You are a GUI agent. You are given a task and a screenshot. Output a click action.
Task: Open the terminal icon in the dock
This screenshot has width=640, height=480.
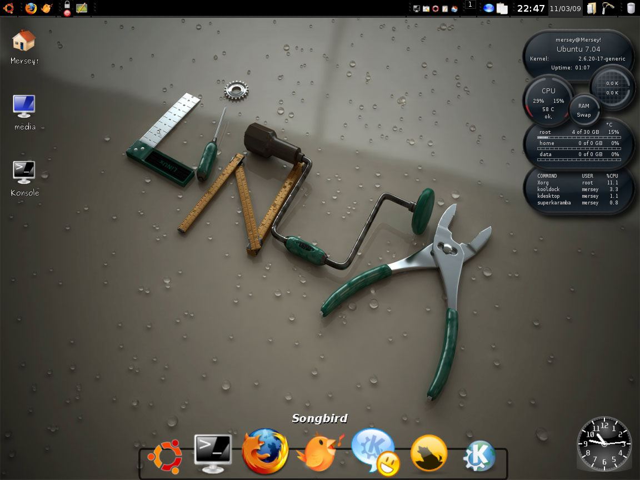click(x=213, y=453)
